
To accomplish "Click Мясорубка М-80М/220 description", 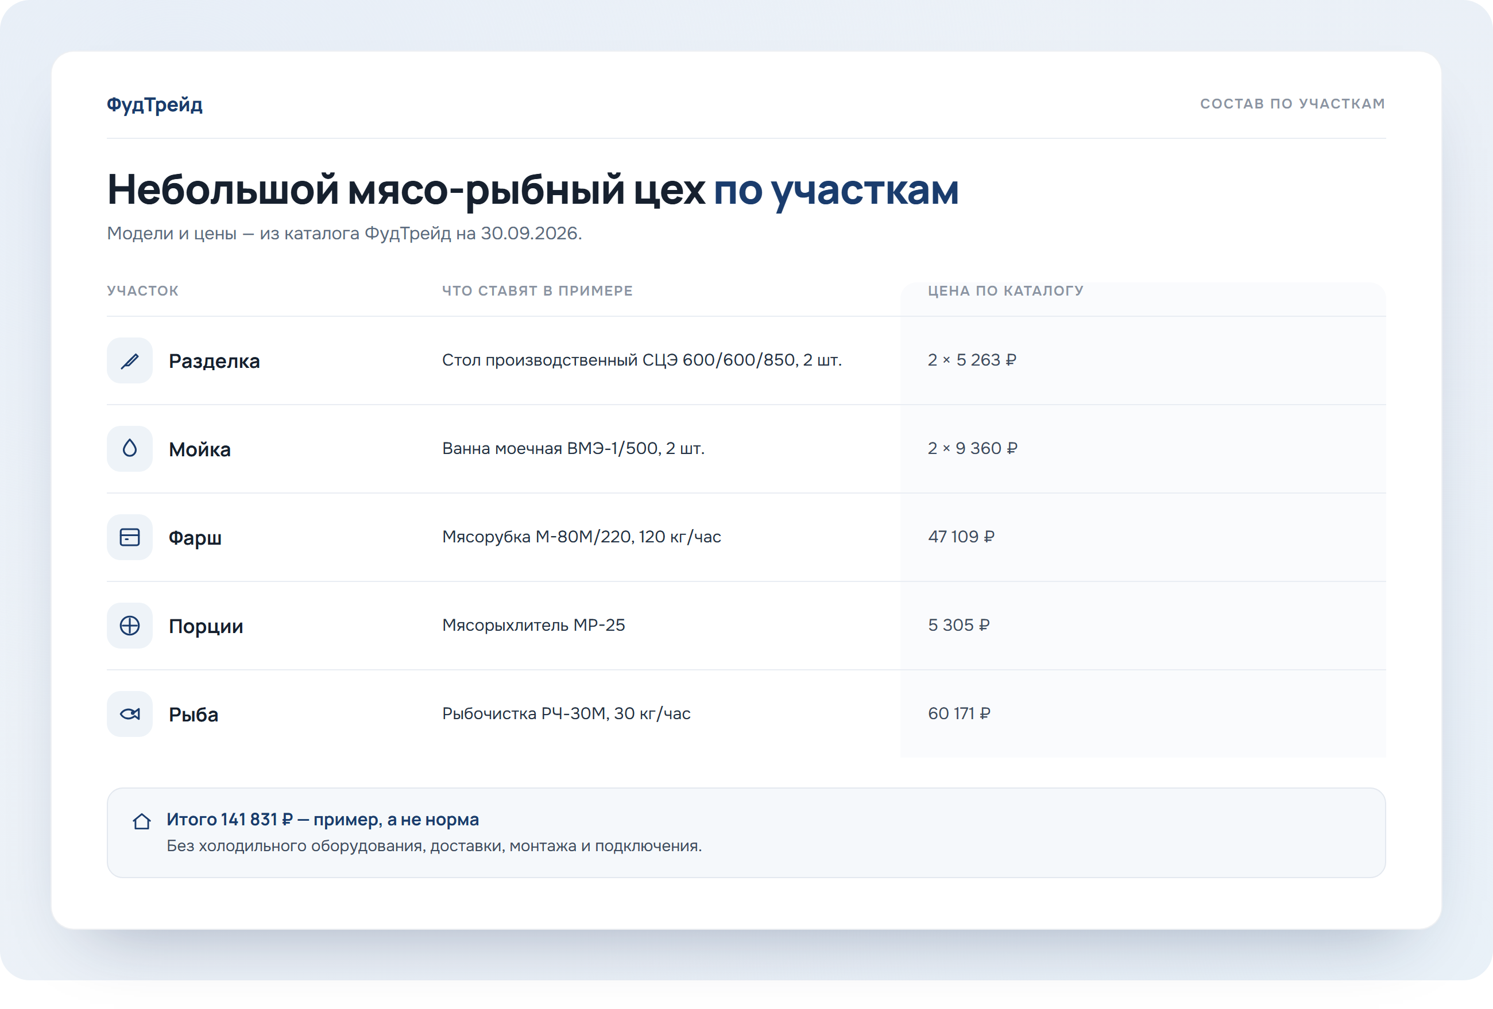I will pyautogui.click(x=581, y=536).
